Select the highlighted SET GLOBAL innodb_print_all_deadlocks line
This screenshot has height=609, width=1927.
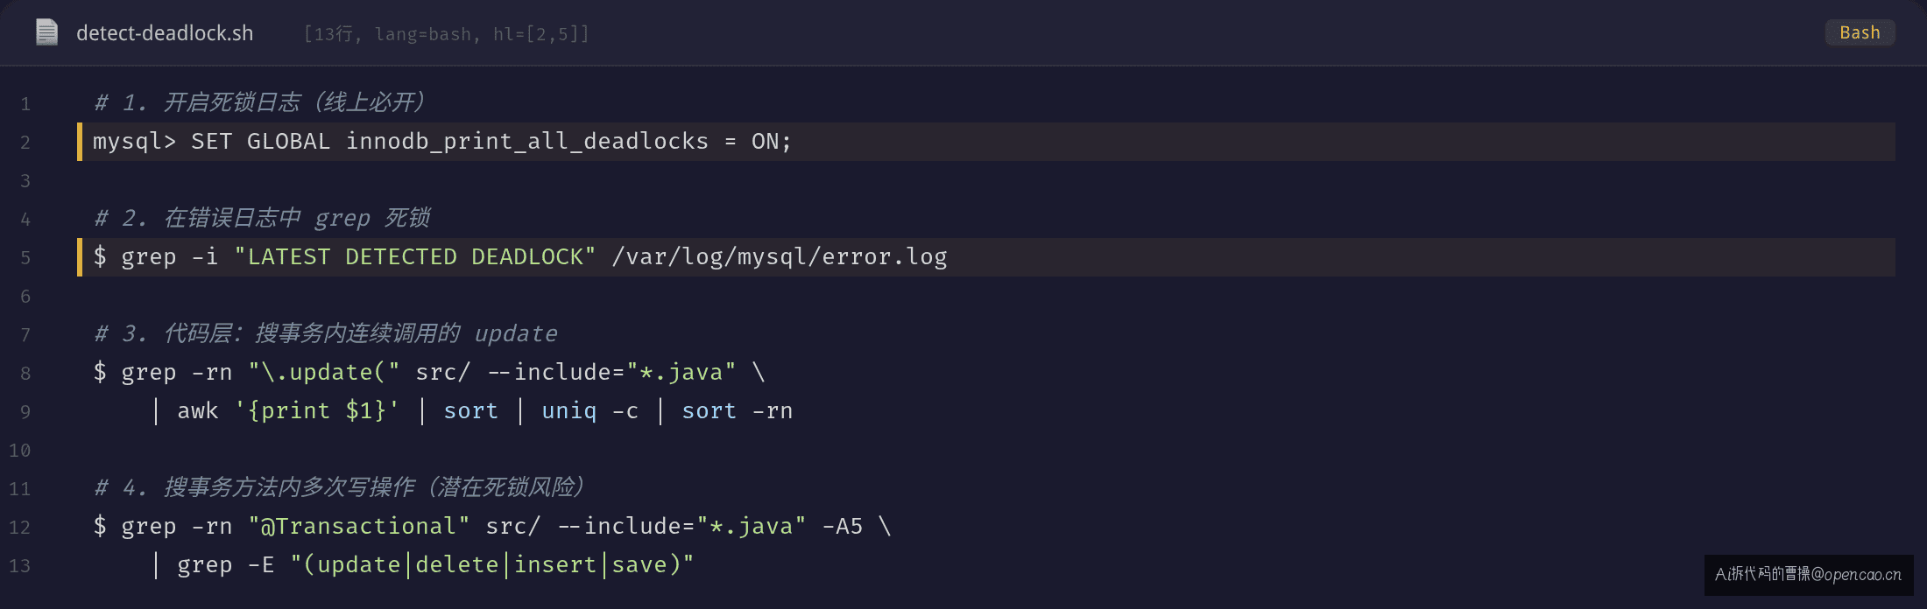pos(986,142)
